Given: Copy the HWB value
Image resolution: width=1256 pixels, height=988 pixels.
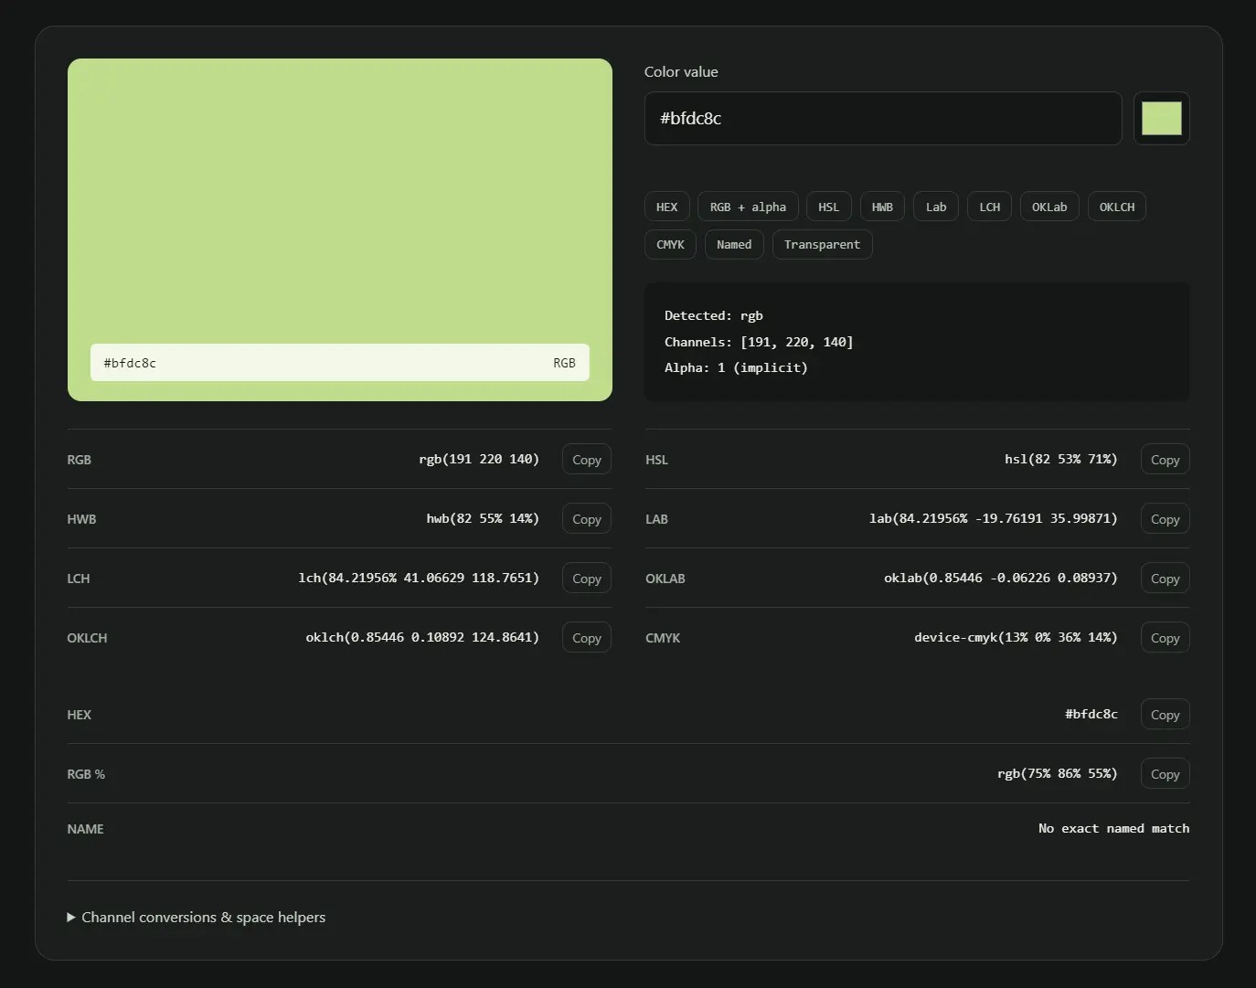Looking at the screenshot, I should click(587, 519).
